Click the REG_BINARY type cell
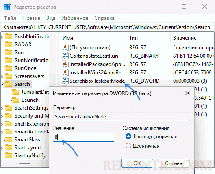Screen dimensions: 215x174 (x=144, y=56)
